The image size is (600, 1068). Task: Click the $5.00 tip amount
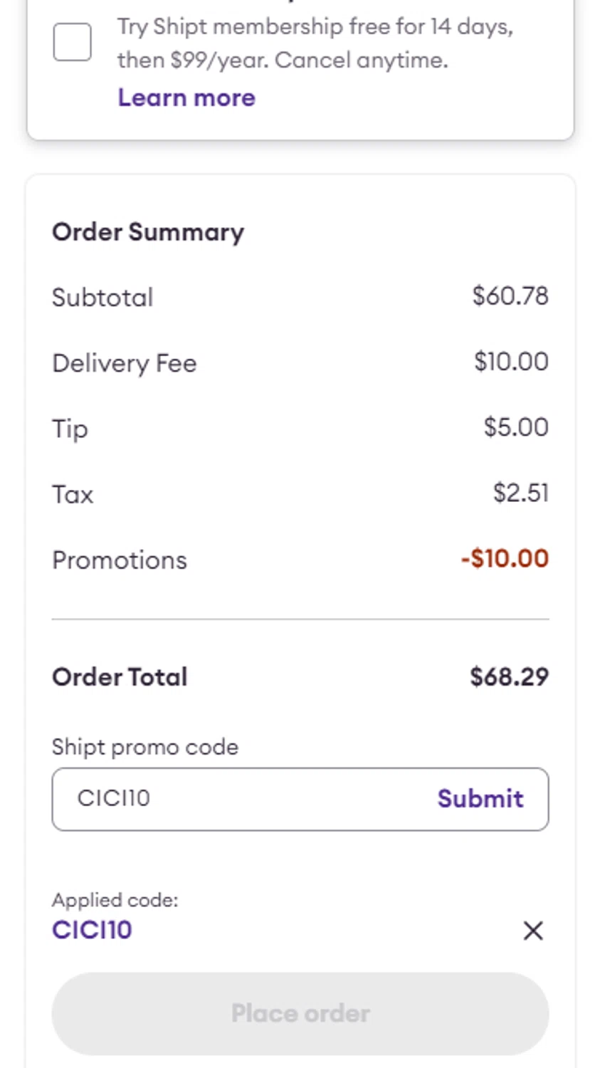click(x=515, y=427)
